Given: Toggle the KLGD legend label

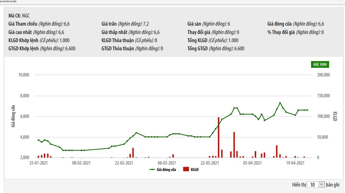Looking at the screenshot, I should tap(194, 170).
